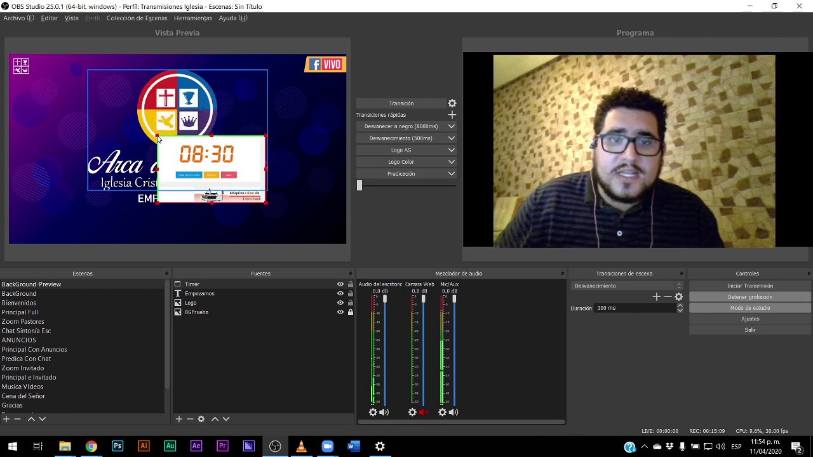Screen dimensions: 813x457
Task: Expand Desvanecer a negro (8000ms) dropdown arrow
Action: [x=452, y=126]
